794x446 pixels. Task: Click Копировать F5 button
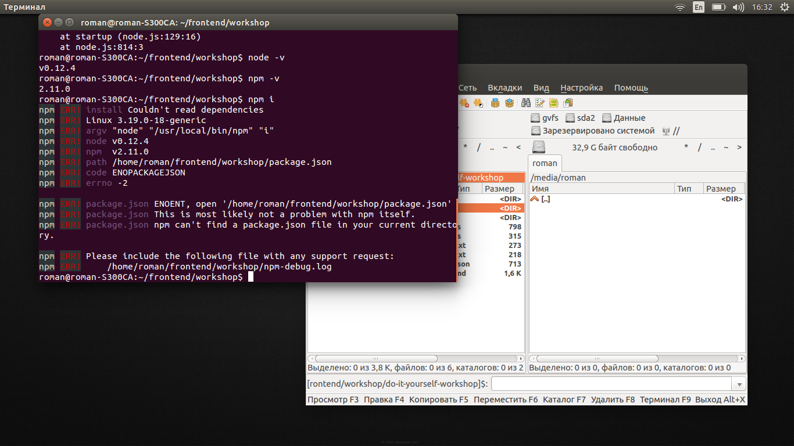point(439,400)
